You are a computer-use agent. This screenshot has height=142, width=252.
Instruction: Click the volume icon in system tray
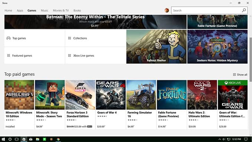(224, 139)
